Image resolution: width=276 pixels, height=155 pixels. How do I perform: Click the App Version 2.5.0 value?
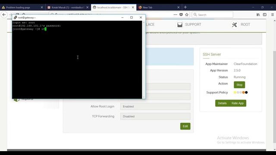237,71
